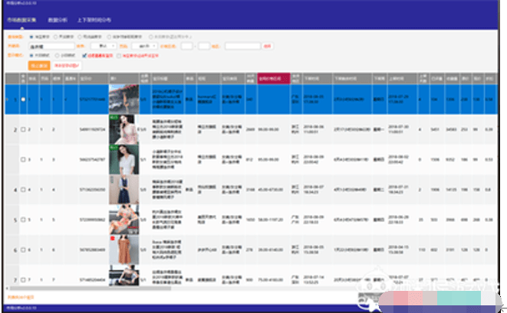Image resolution: width=507 pixels, height=313 pixels.
Task: Click the orange status text at bottom left
Action: 21,297
